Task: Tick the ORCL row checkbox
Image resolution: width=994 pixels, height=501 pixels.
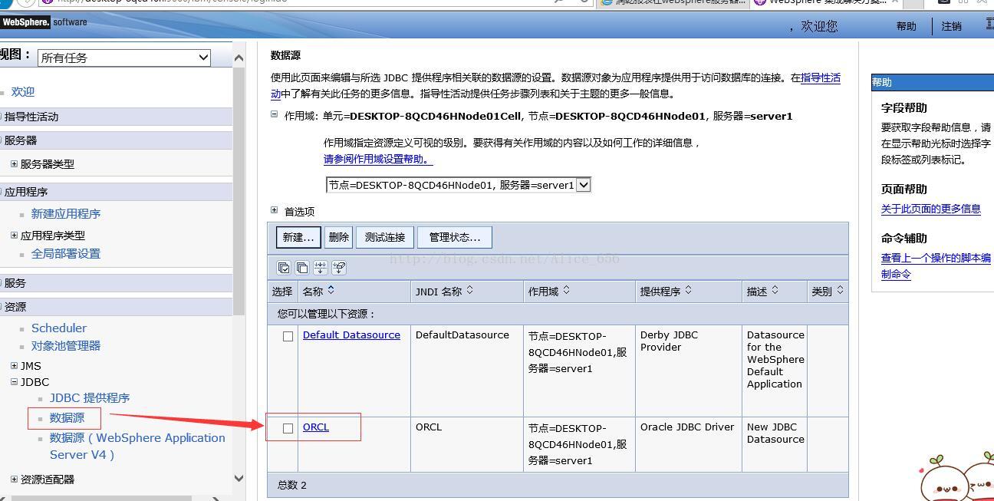Action: coord(288,428)
